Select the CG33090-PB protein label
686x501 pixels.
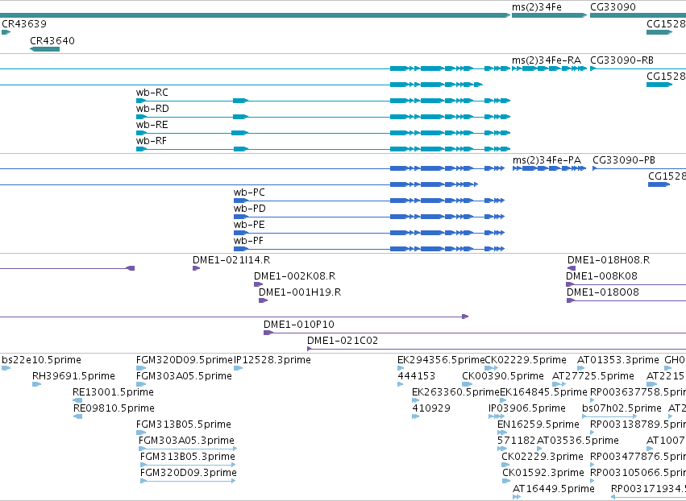point(624,160)
